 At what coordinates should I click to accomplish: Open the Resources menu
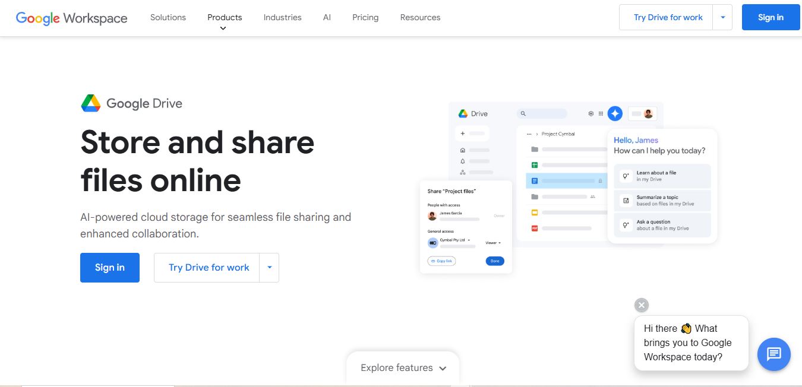click(x=421, y=17)
